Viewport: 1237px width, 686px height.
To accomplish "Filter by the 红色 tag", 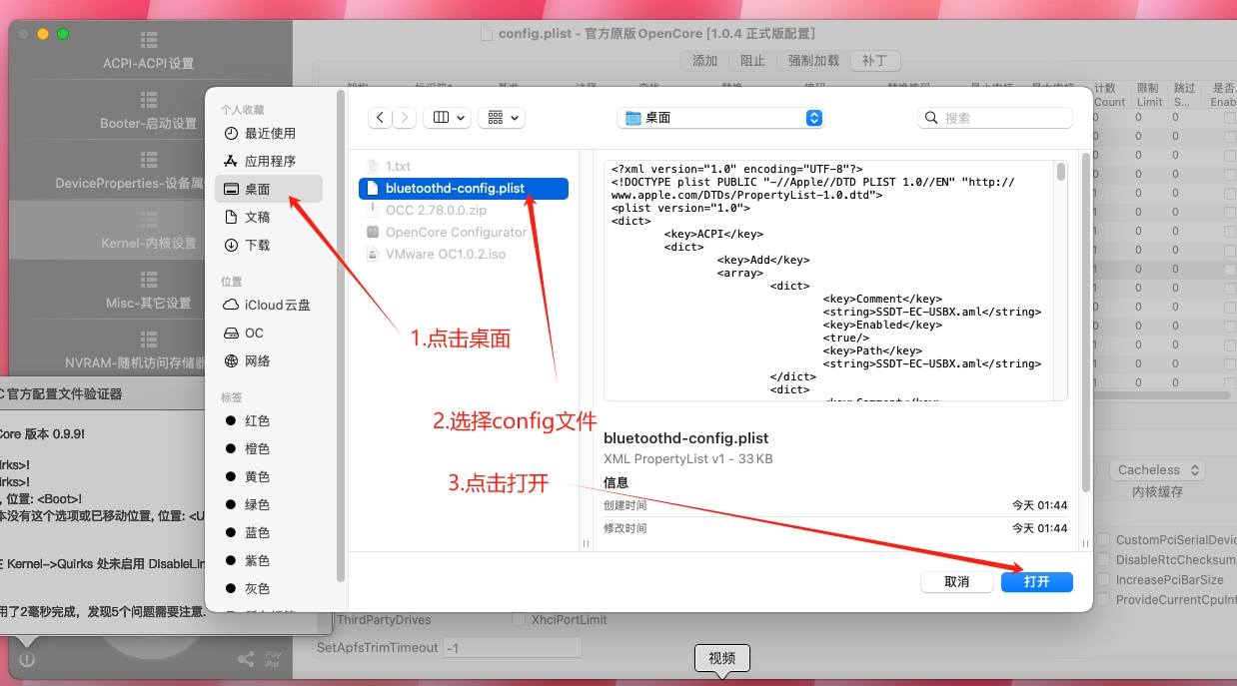I will (270, 420).
